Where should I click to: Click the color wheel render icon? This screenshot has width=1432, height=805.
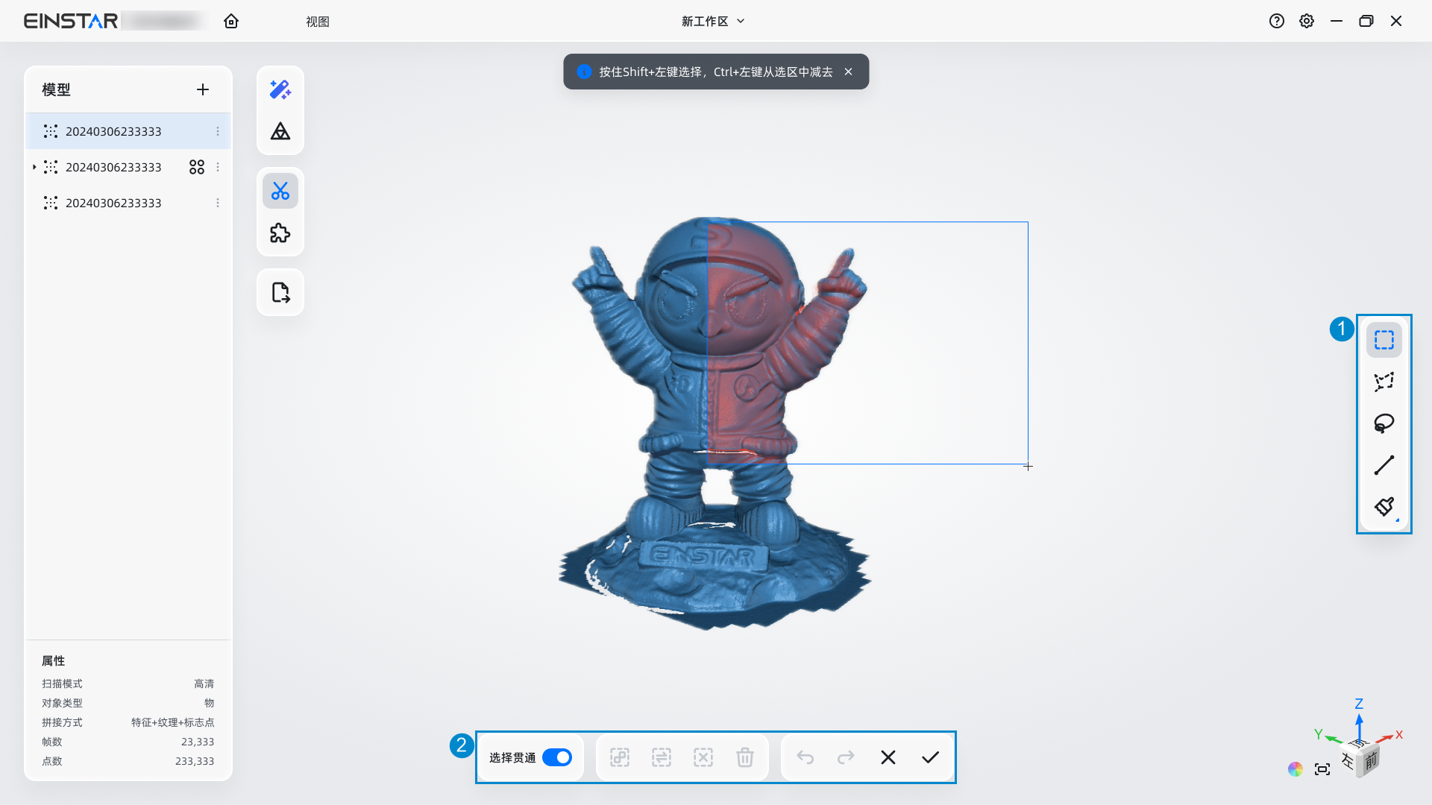(x=1296, y=769)
